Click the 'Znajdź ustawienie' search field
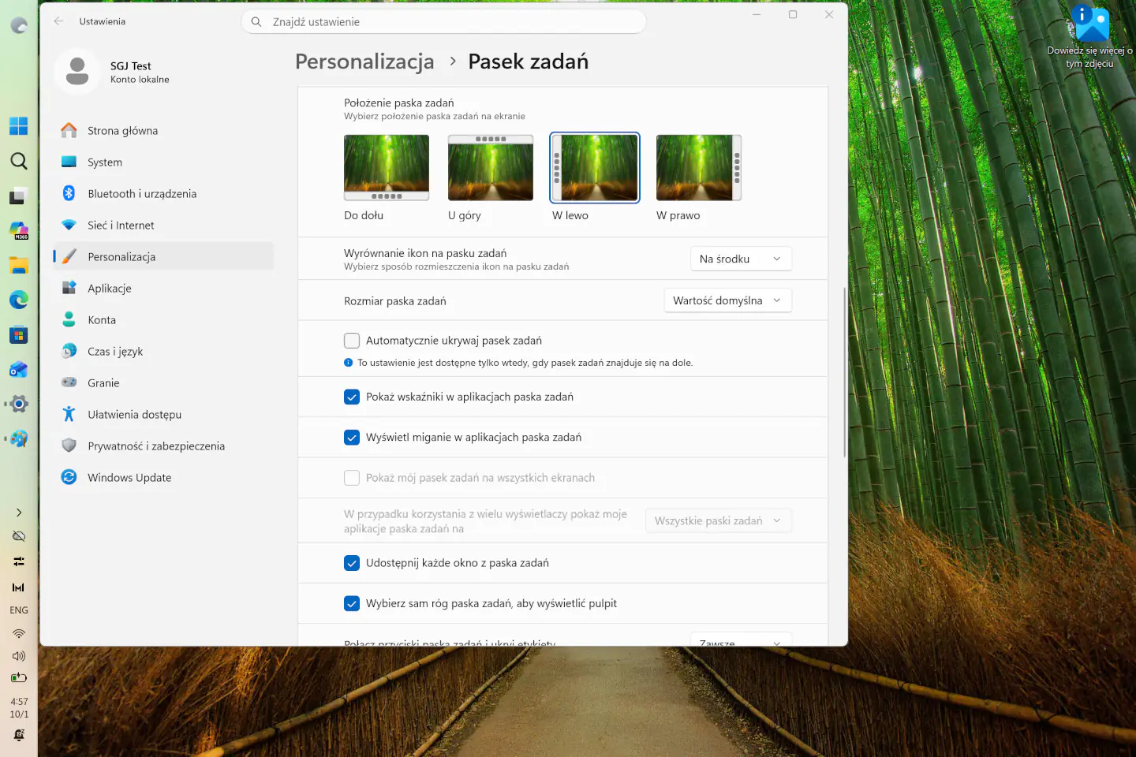This screenshot has height=757, width=1136. 443,22
